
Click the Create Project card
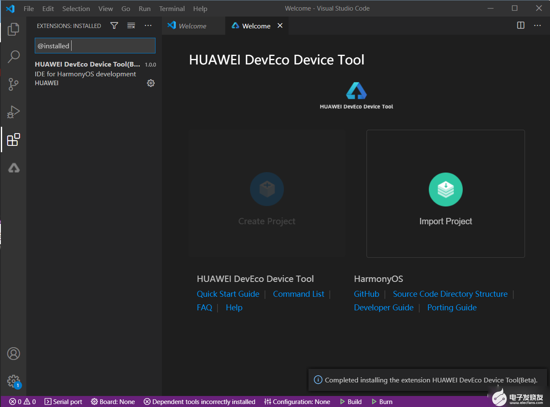click(267, 194)
